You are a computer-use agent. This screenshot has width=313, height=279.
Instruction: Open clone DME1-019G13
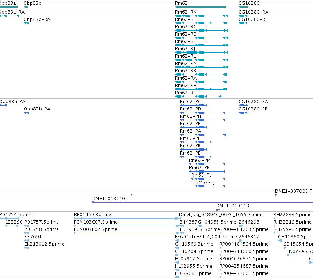tap(265, 210)
